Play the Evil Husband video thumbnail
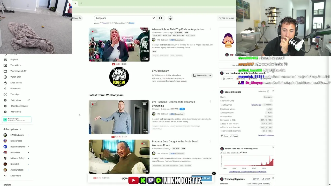331x186 pixels. (119, 117)
